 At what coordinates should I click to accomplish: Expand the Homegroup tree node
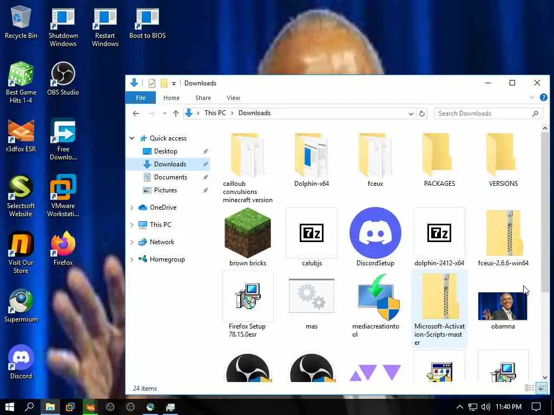pos(132,259)
